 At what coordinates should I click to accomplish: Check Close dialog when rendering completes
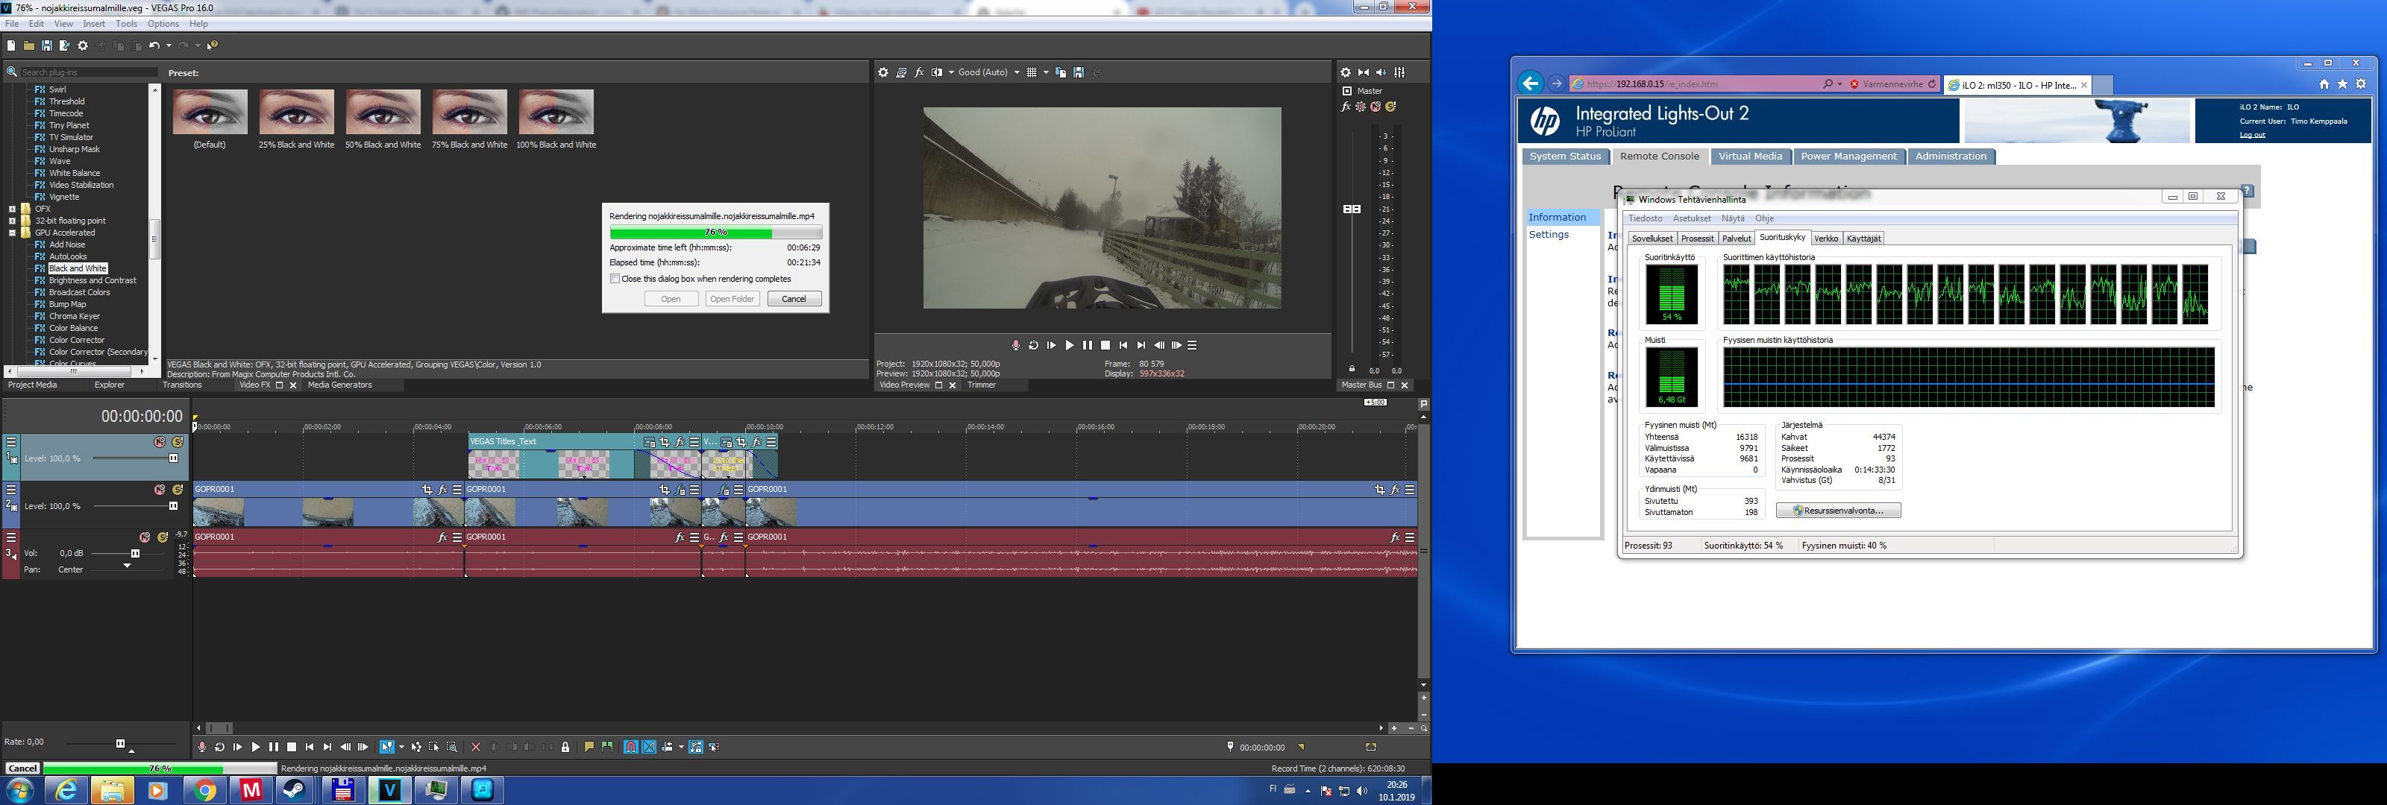coord(615,279)
